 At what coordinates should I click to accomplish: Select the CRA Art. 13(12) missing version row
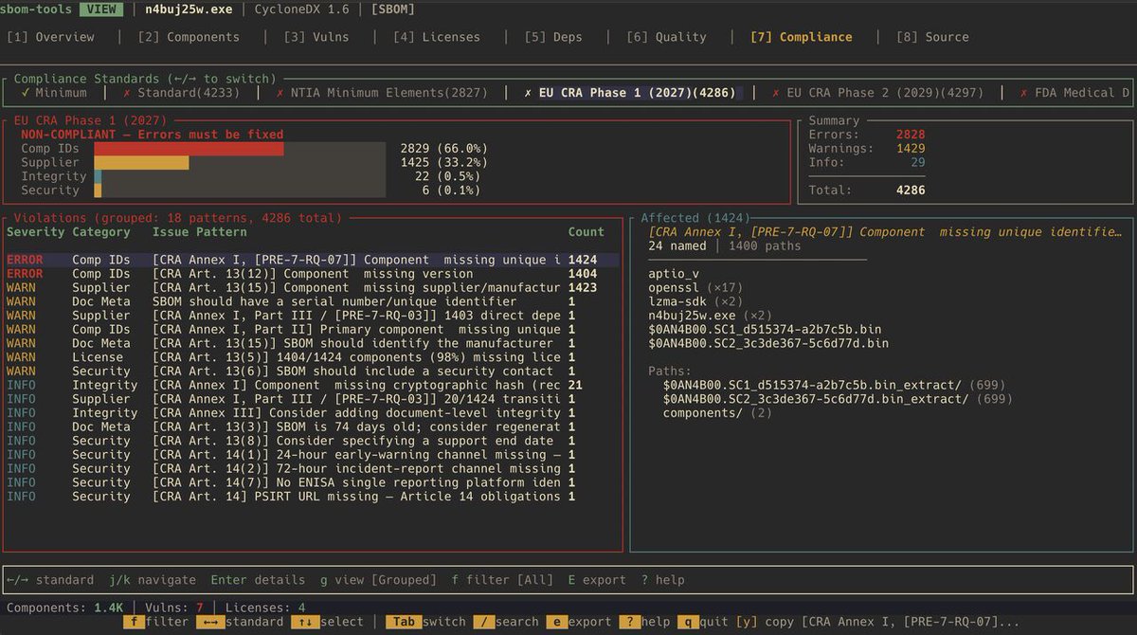pos(312,274)
